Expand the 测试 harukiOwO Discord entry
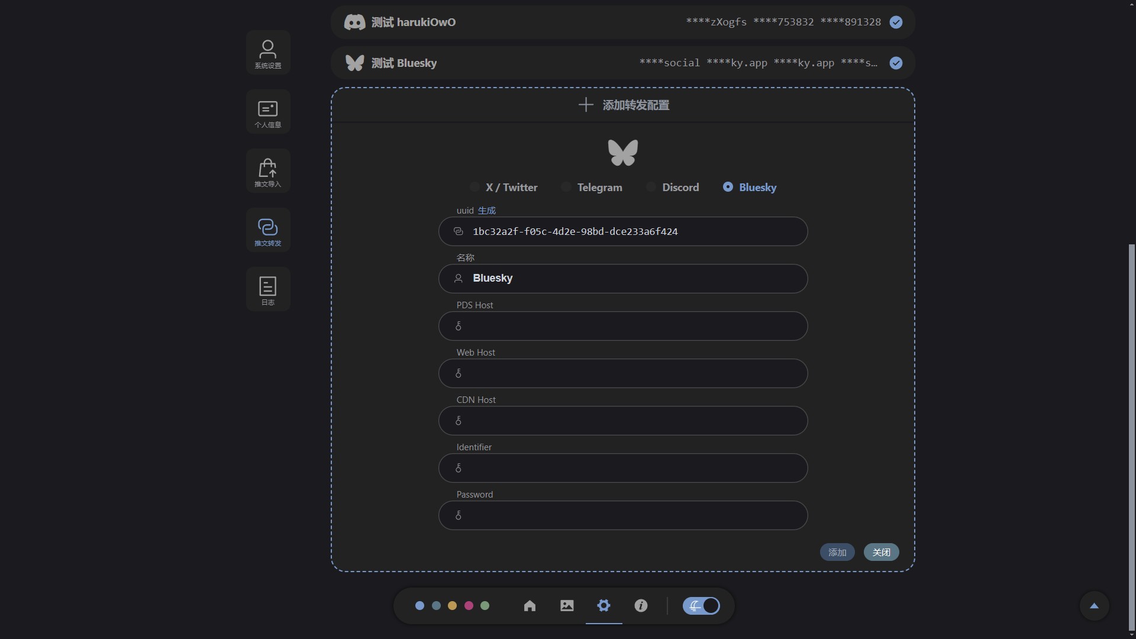This screenshot has height=639, width=1136. pyautogui.click(x=414, y=22)
